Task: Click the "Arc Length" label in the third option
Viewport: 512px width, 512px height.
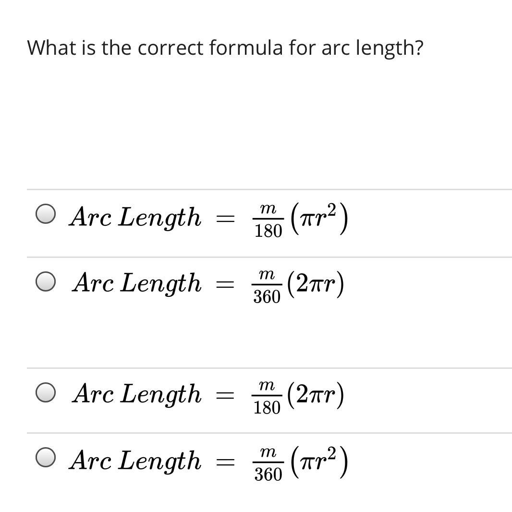Action: point(137,394)
